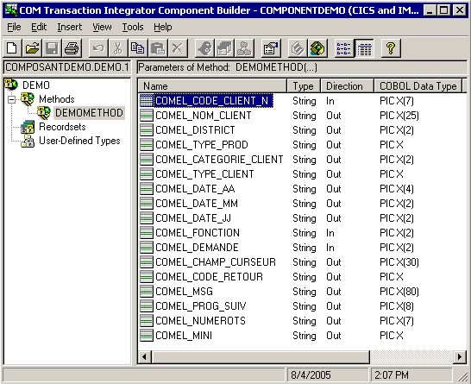Click the Print toolbar icon

coord(72,47)
